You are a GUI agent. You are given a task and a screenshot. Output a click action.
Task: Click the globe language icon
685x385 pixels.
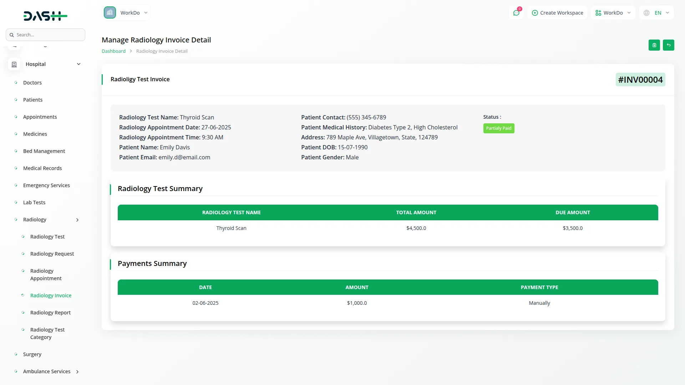coord(646,13)
